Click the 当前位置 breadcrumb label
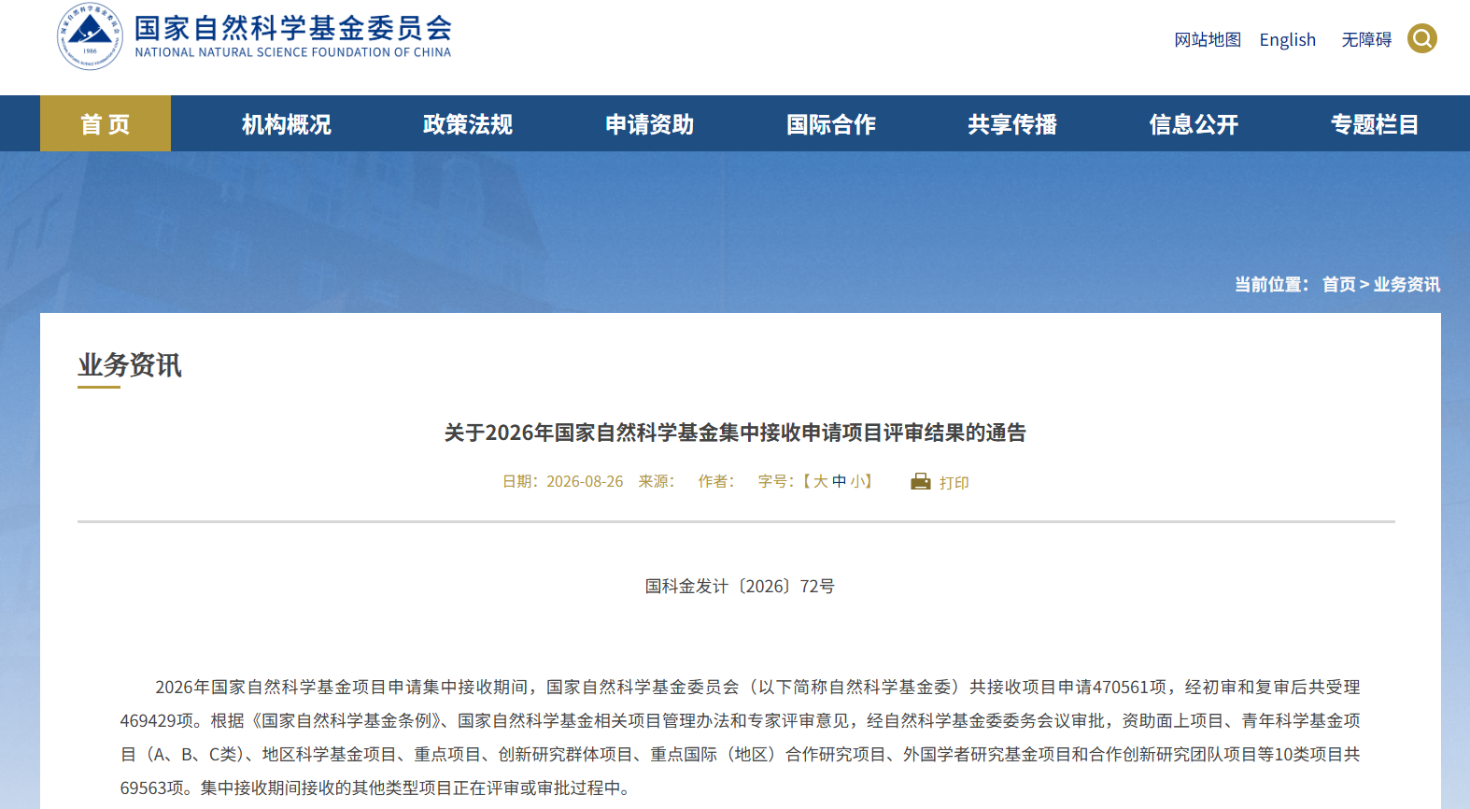 1272,284
